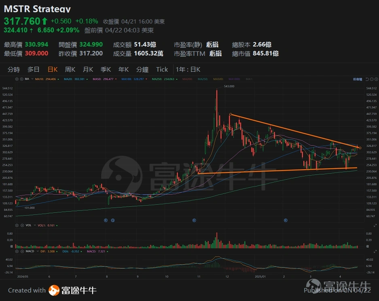Toggle the MA20 line at 302.381
This screenshot has width=379, height=301.
tap(76, 79)
